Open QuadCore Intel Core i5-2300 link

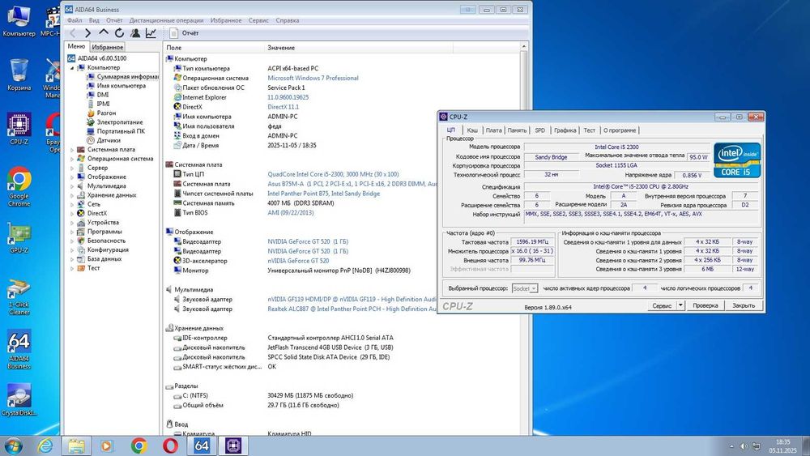(x=333, y=174)
